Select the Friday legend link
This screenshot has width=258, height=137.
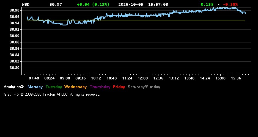coord(119,87)
